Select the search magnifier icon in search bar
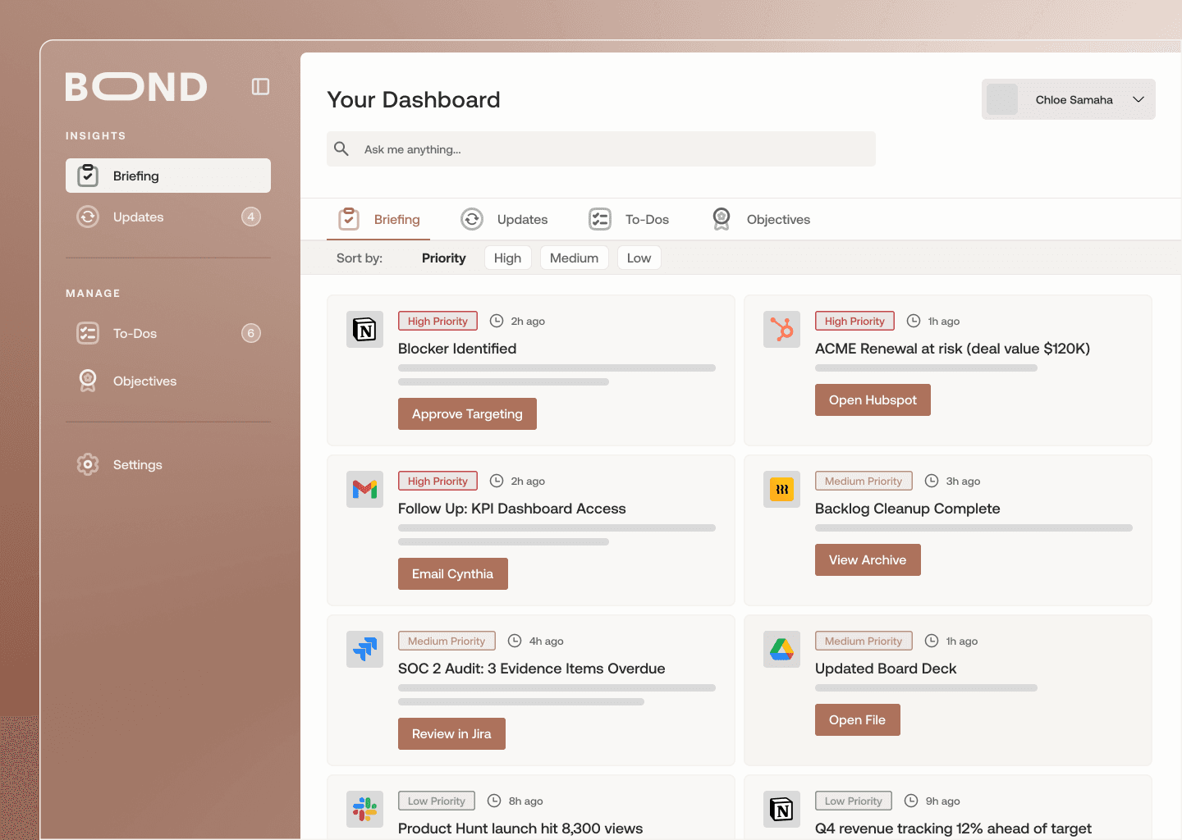1182x840 pixels. point(341,148)
